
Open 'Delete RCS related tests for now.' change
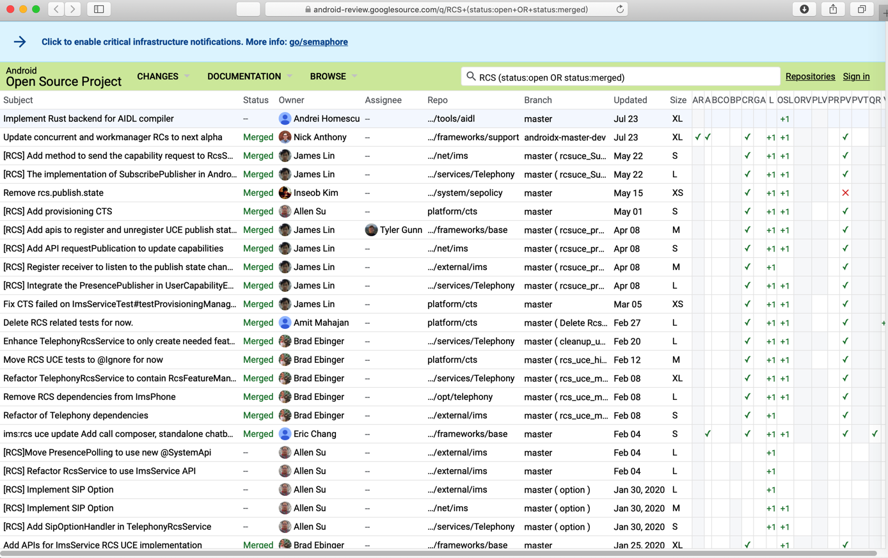(68, 323)
